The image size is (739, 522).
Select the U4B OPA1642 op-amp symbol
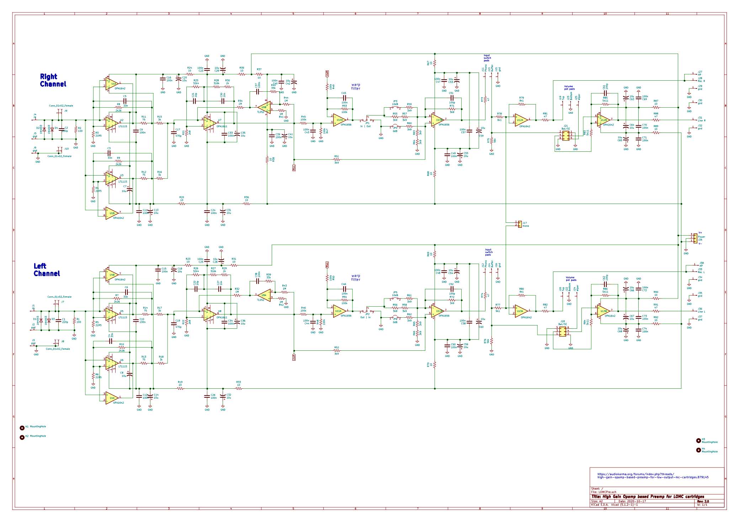[x=112, y=274]
